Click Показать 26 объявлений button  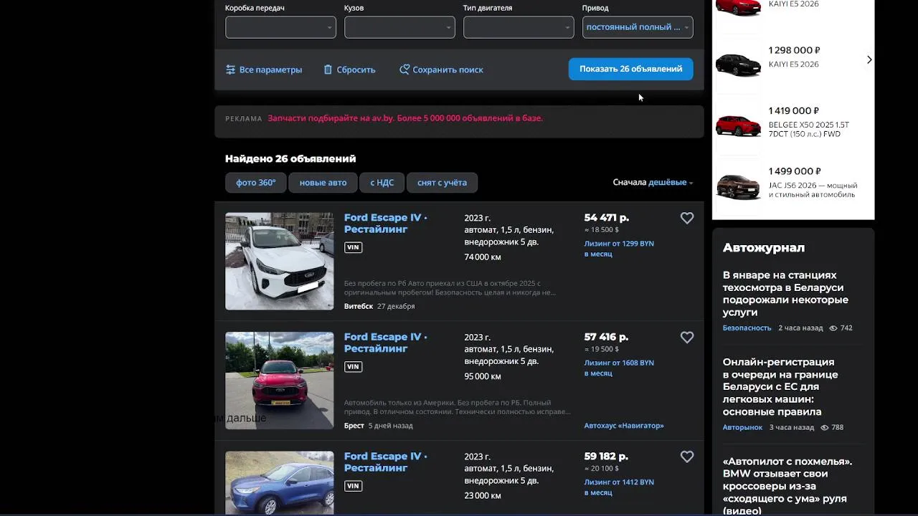pos(631,69)
